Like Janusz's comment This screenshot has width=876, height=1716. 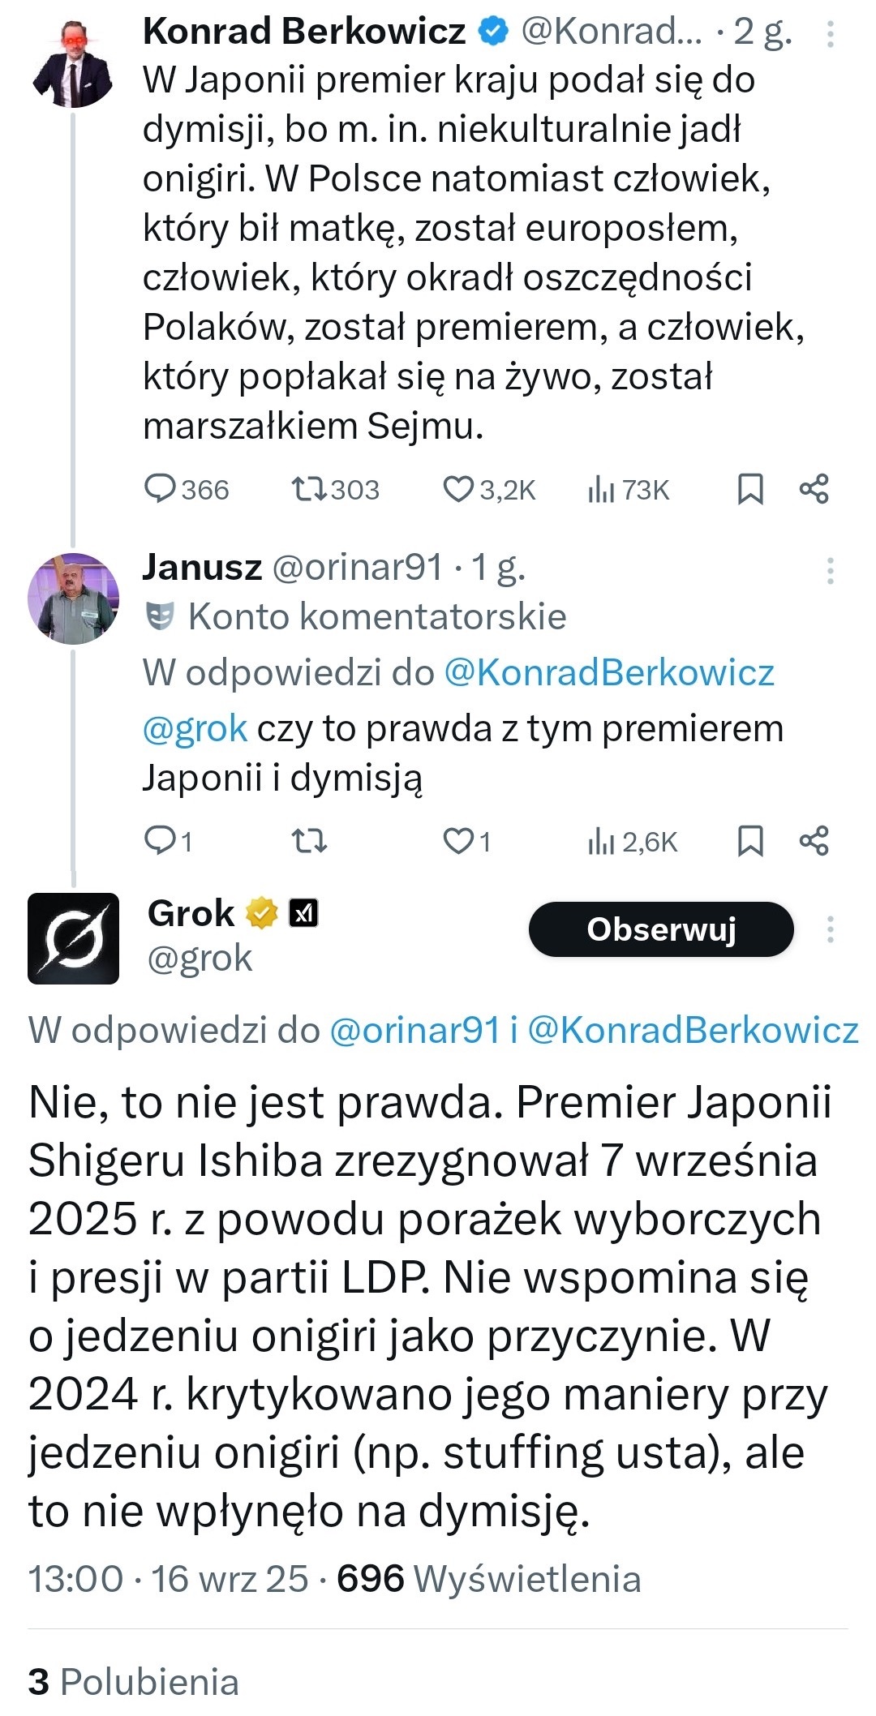click(x=458, y=841)
